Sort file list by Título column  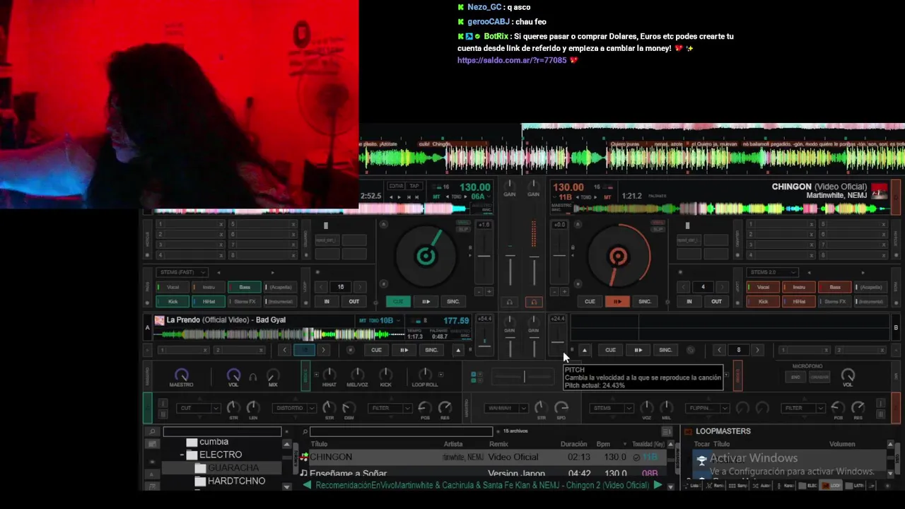point(319,445)
